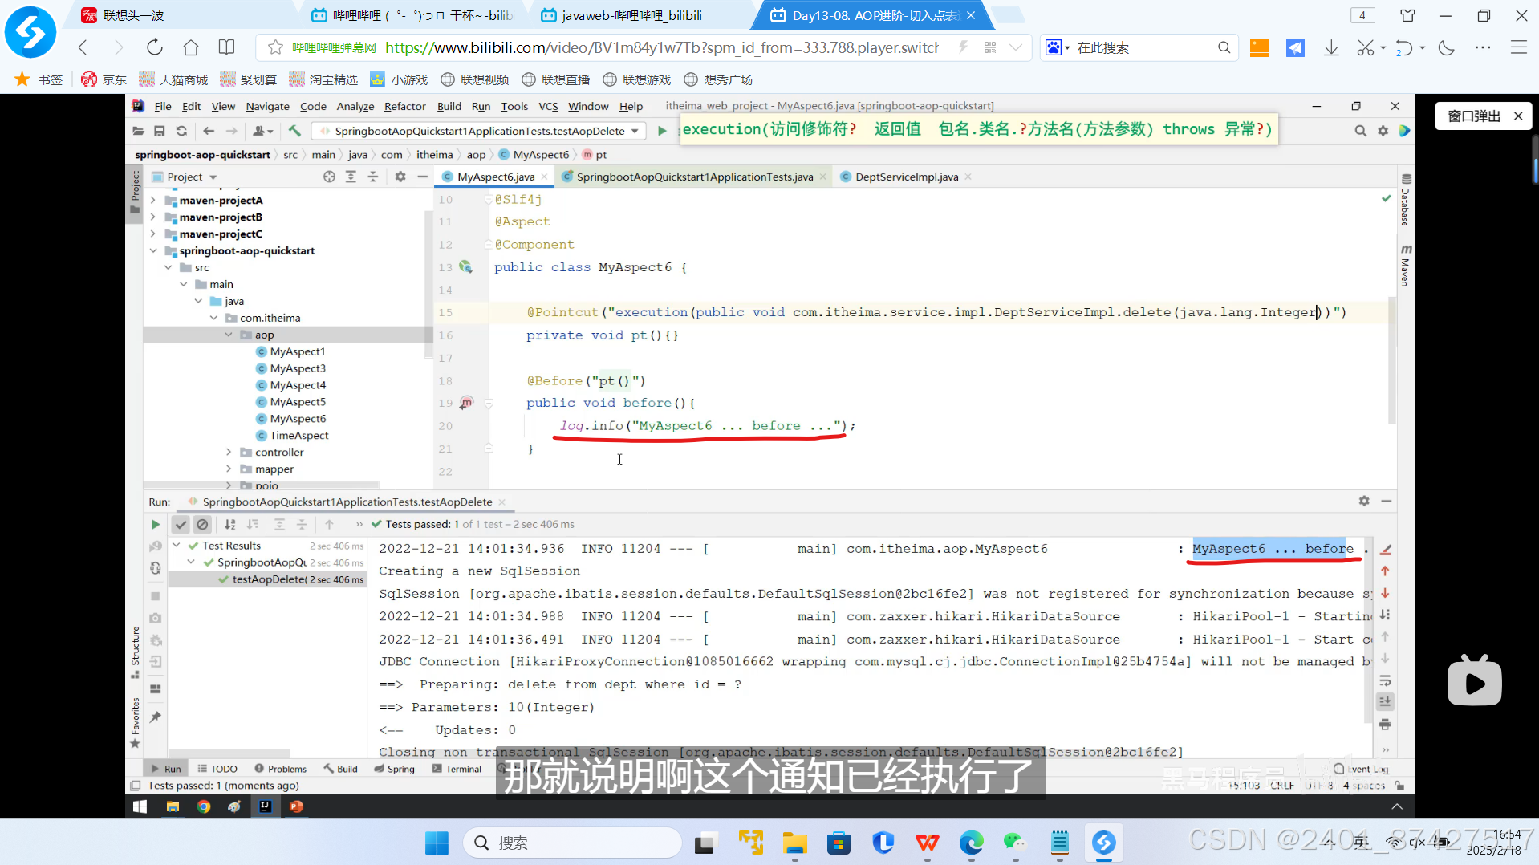Toggle Show Ignored tests button
Viewport: 1539px width, 865px height.
click(203, 525)
